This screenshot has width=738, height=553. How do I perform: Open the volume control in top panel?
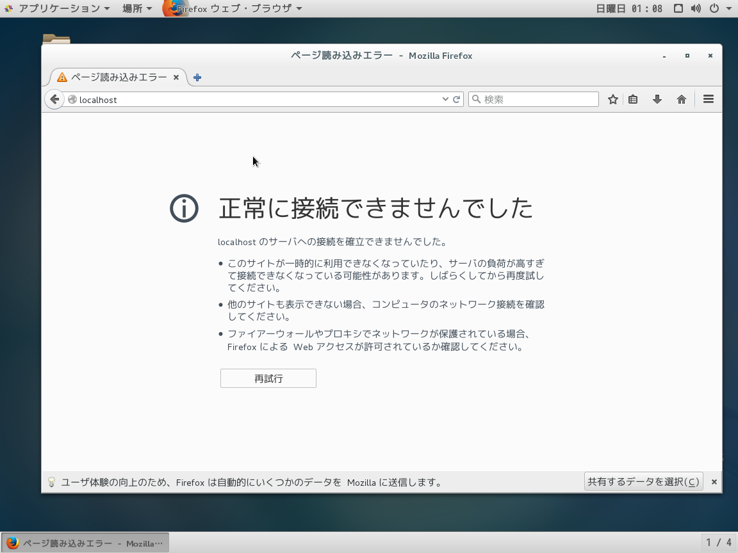696,8
